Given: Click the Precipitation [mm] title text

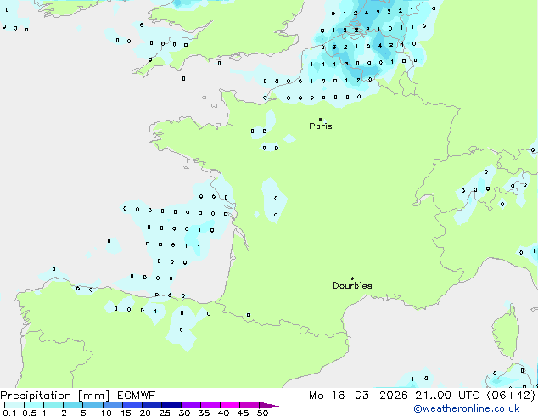Looking at the screenshot, I should click(x=55, y=396).
